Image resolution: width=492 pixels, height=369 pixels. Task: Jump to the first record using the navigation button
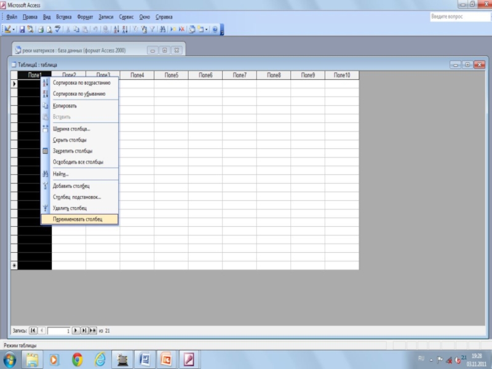tap(33, 330)
